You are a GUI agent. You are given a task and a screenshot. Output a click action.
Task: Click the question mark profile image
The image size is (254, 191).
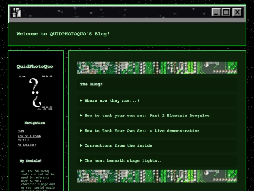coord(36,93)
